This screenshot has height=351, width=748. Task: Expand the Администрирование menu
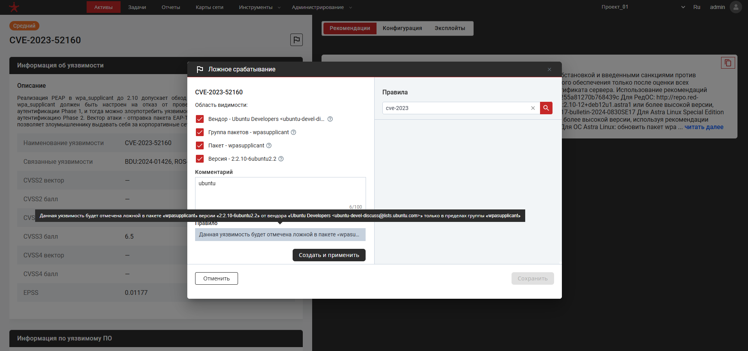(x=322, y=7)
